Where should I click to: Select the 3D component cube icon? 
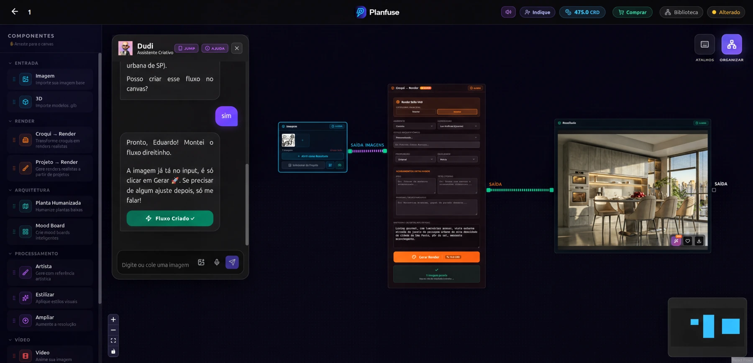point(26,102)
